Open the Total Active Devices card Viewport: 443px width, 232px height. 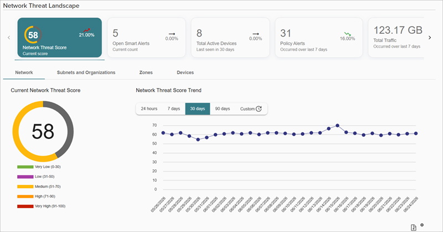pyautogui.click(x=230, y=38)
